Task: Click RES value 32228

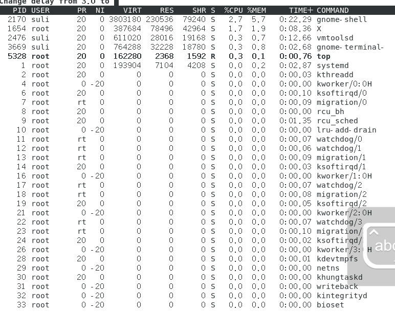Action: pos(162,47)
